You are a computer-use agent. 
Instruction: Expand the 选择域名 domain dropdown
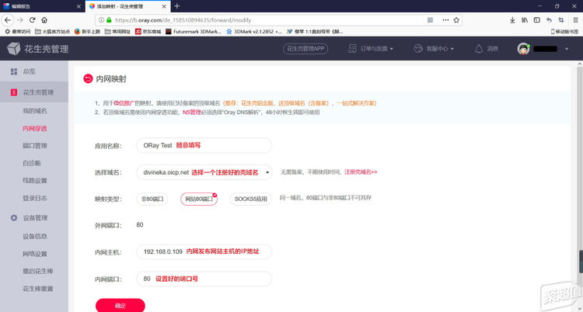point(267,172)
